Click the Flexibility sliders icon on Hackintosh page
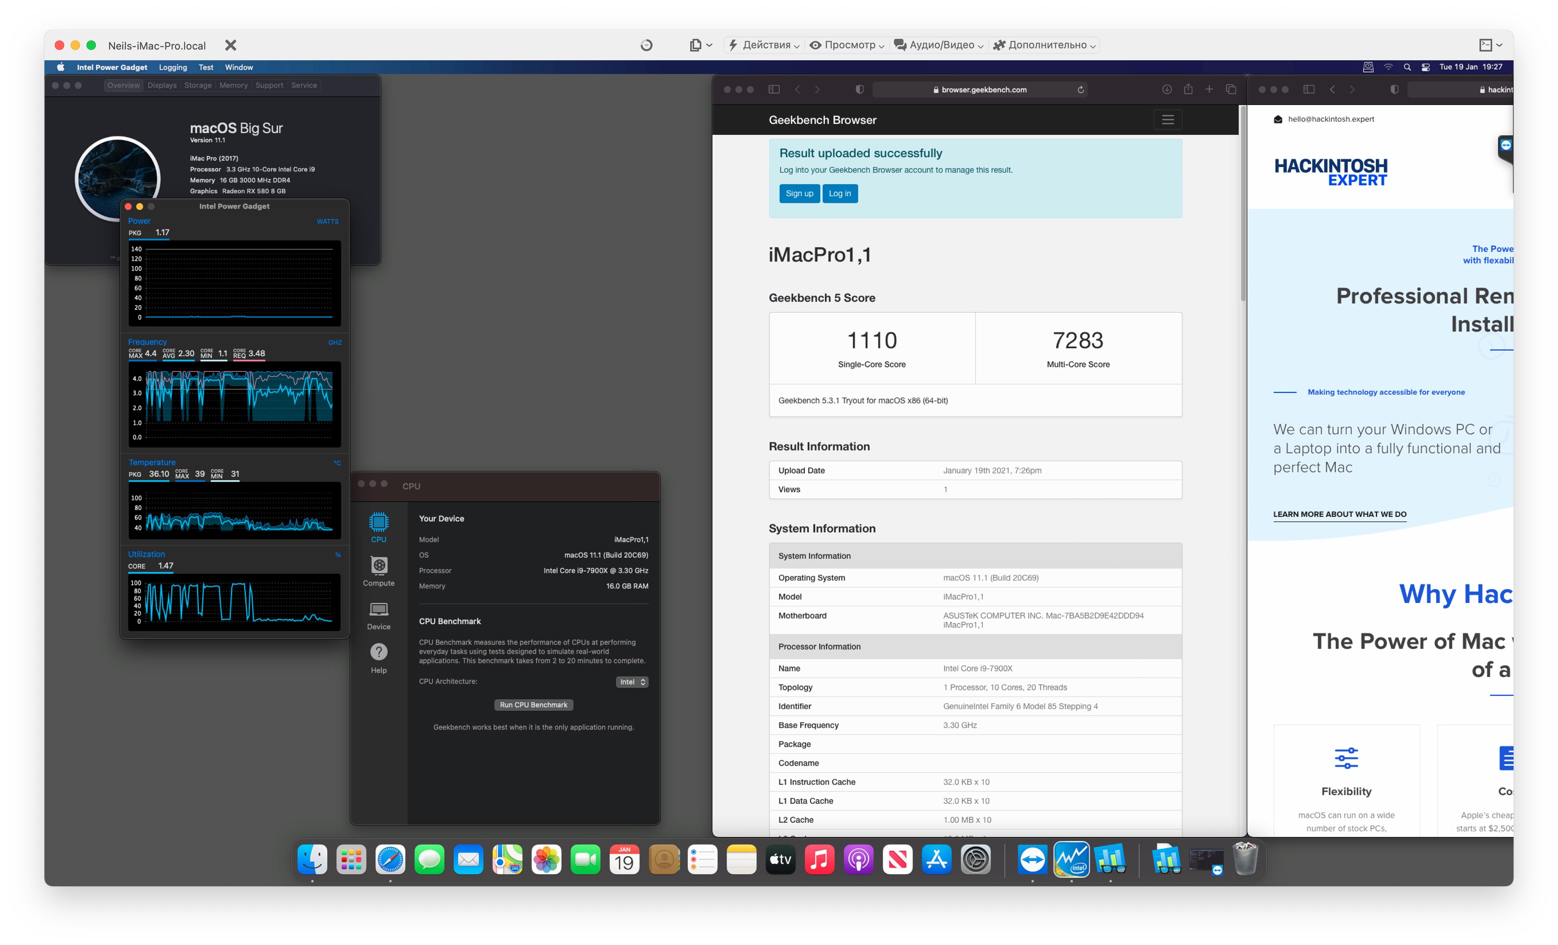 click(1346, 758)
